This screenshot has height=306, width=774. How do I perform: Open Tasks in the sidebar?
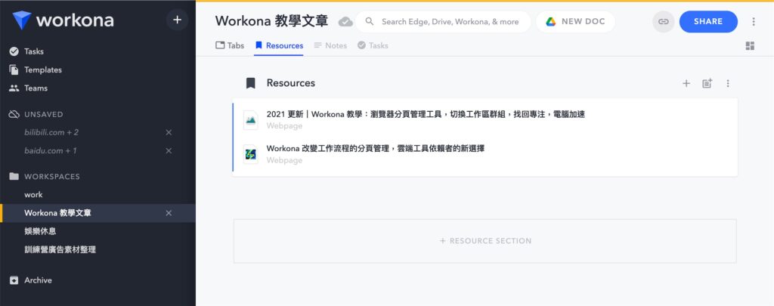[x=33, y=51]
